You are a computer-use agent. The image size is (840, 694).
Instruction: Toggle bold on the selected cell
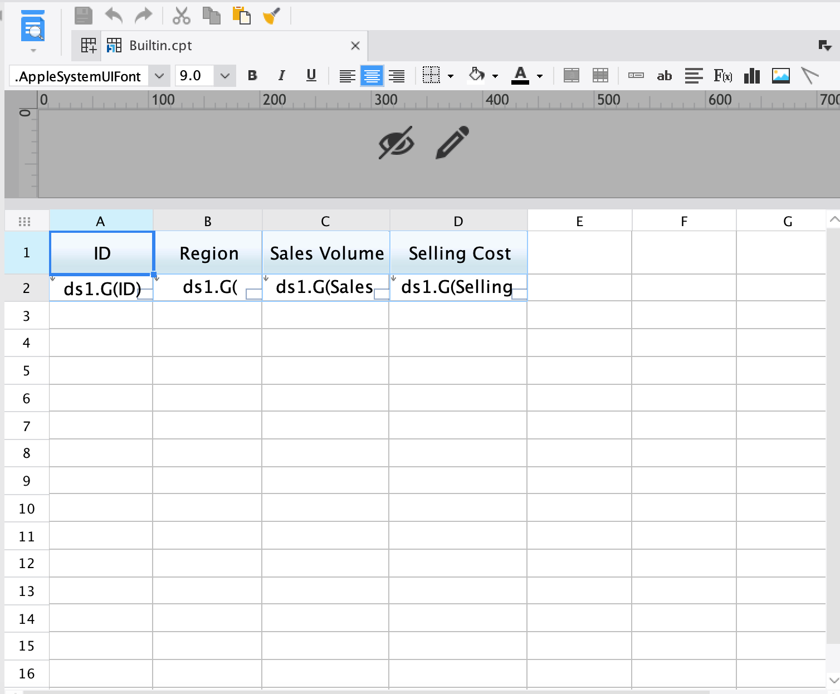tap(252, 75)
